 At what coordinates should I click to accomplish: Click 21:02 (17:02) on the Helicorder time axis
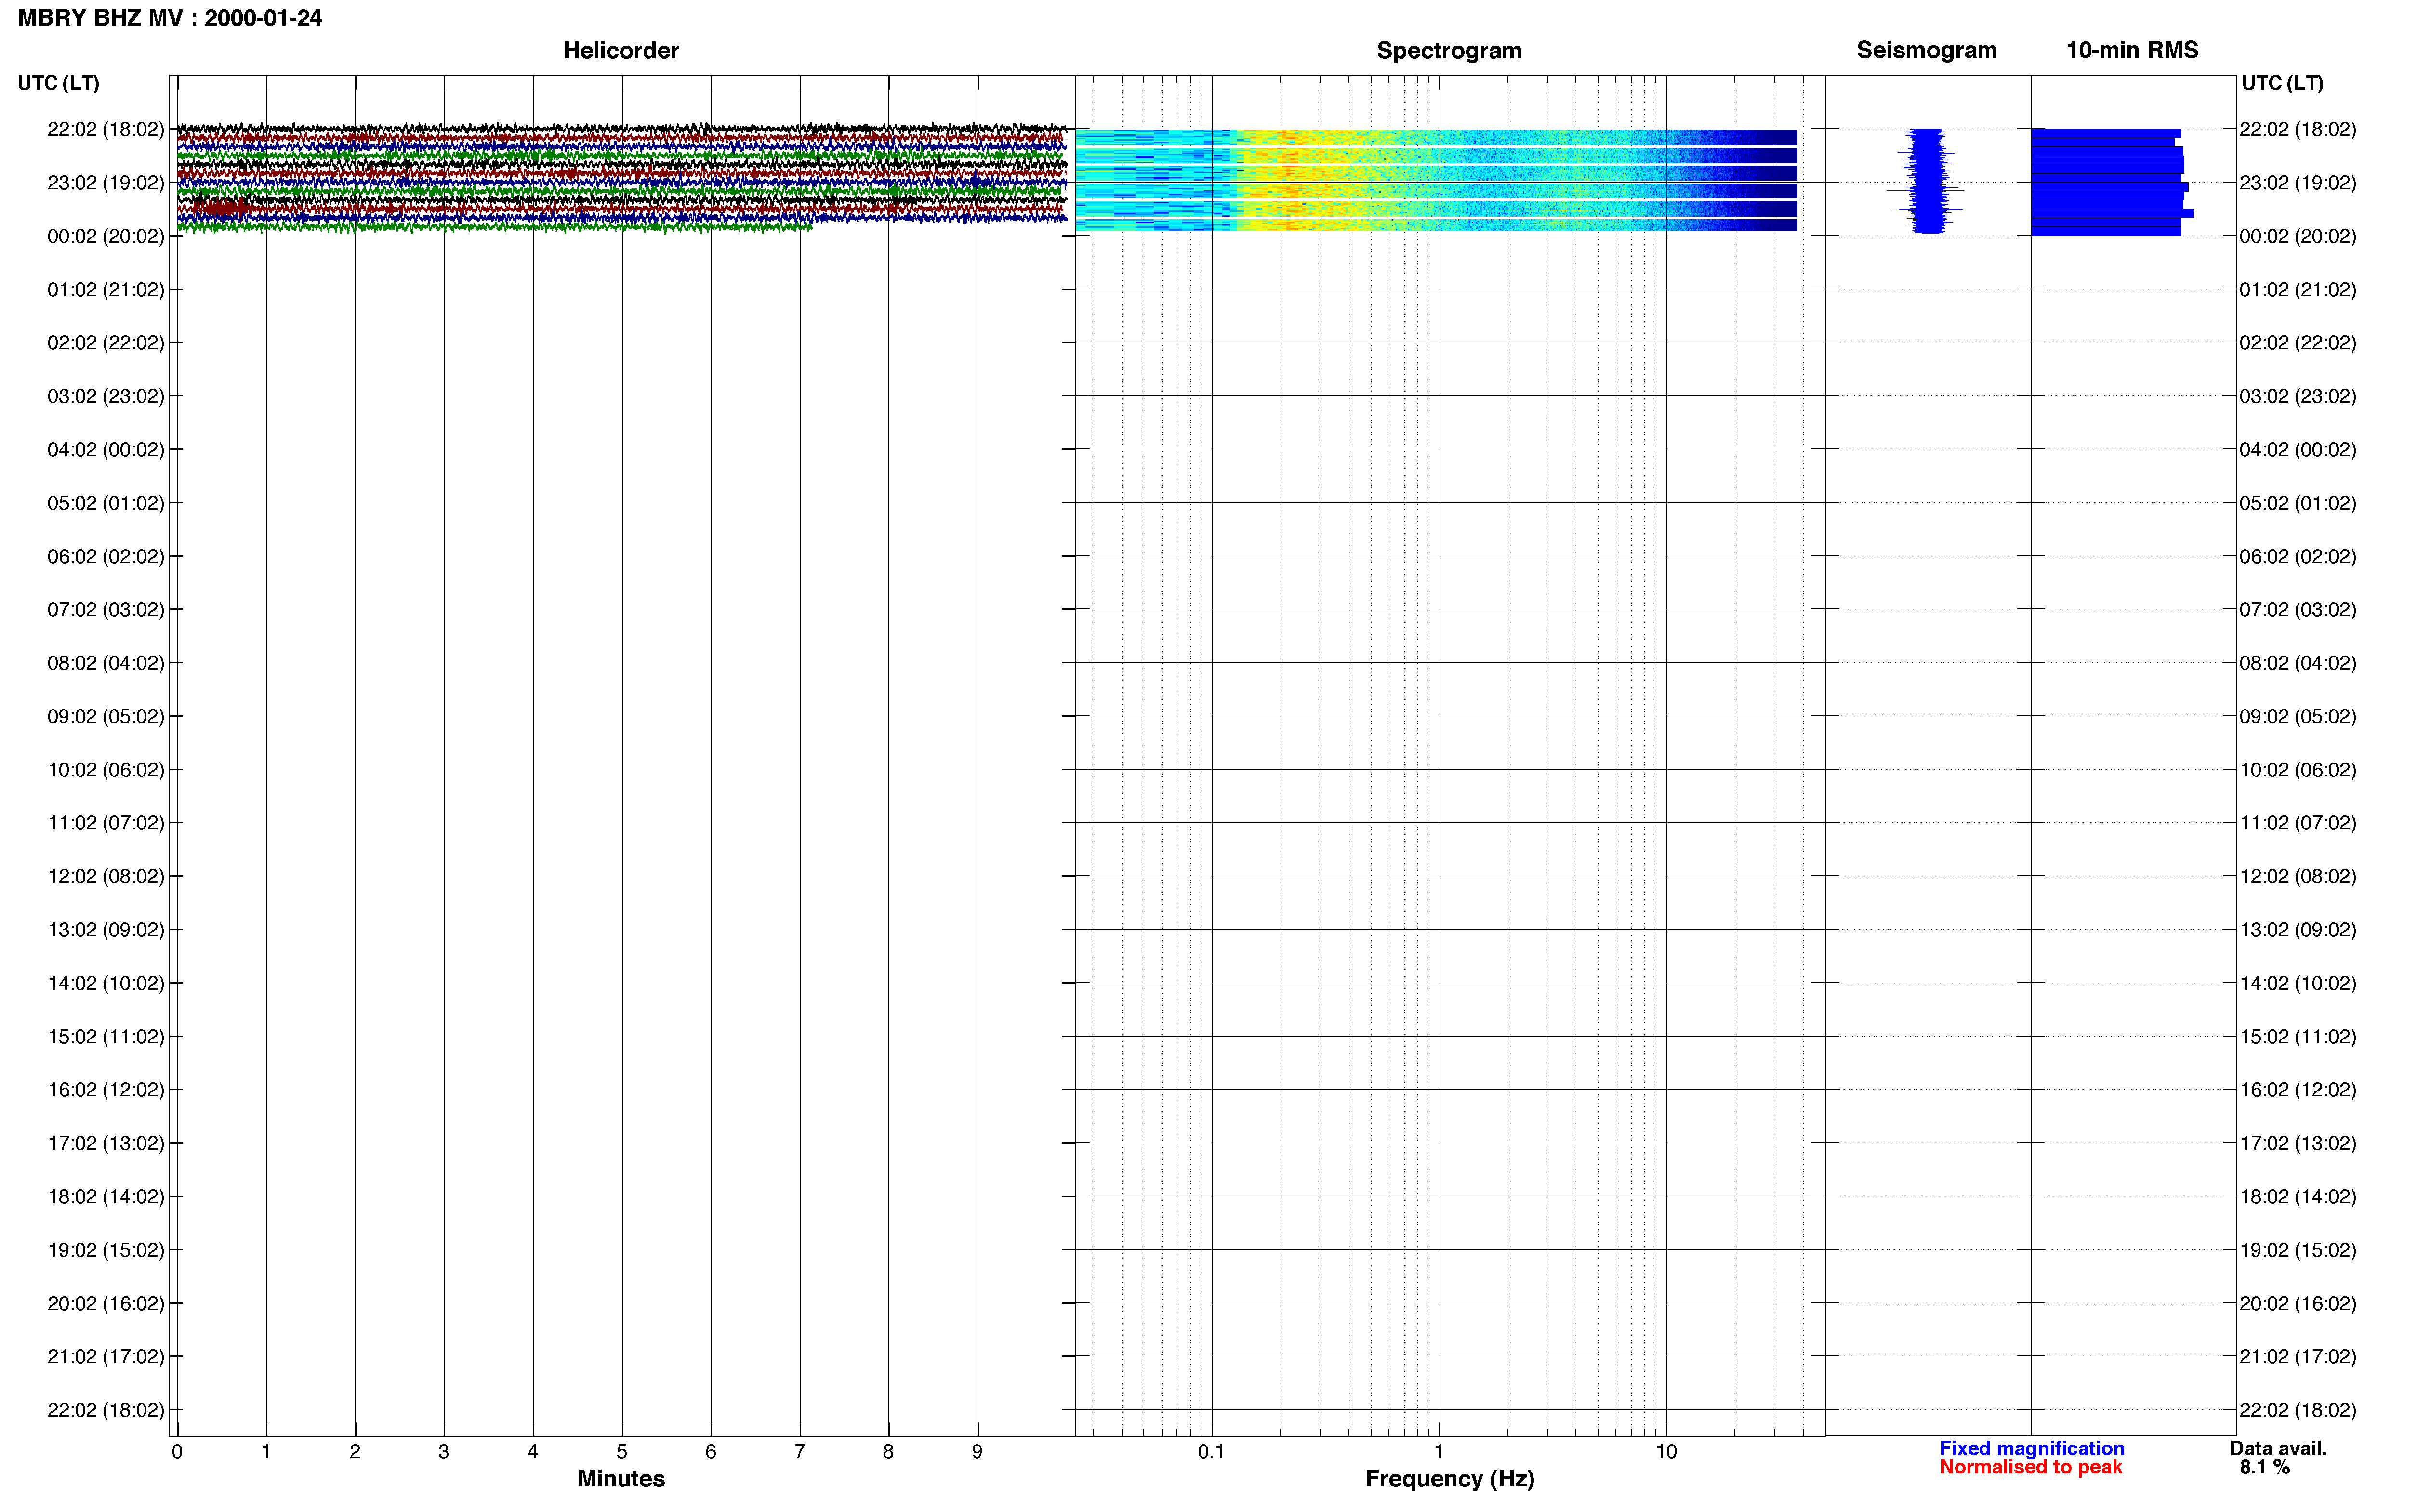pyautogui.click(x=105, y=1357)
